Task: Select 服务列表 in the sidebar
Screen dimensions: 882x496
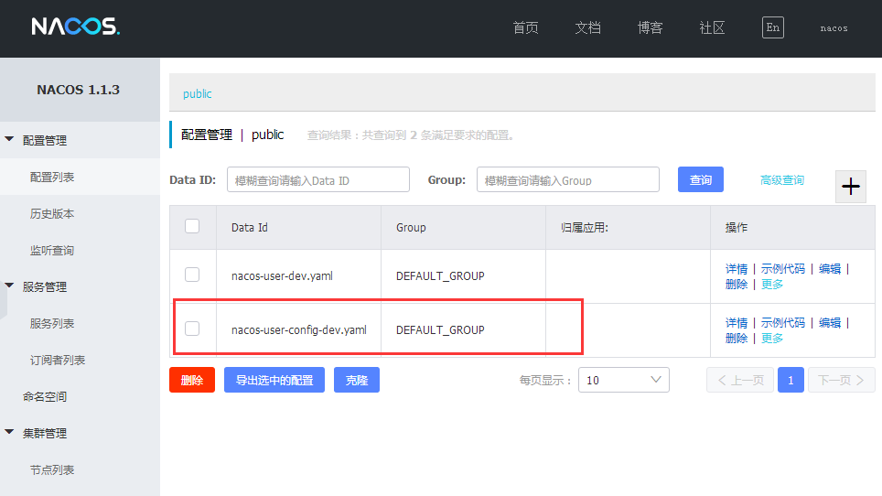Action: (52, 323)
